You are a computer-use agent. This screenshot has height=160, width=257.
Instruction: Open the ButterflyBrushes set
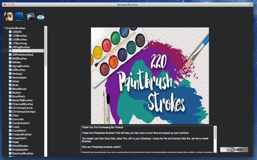point(22,100)
